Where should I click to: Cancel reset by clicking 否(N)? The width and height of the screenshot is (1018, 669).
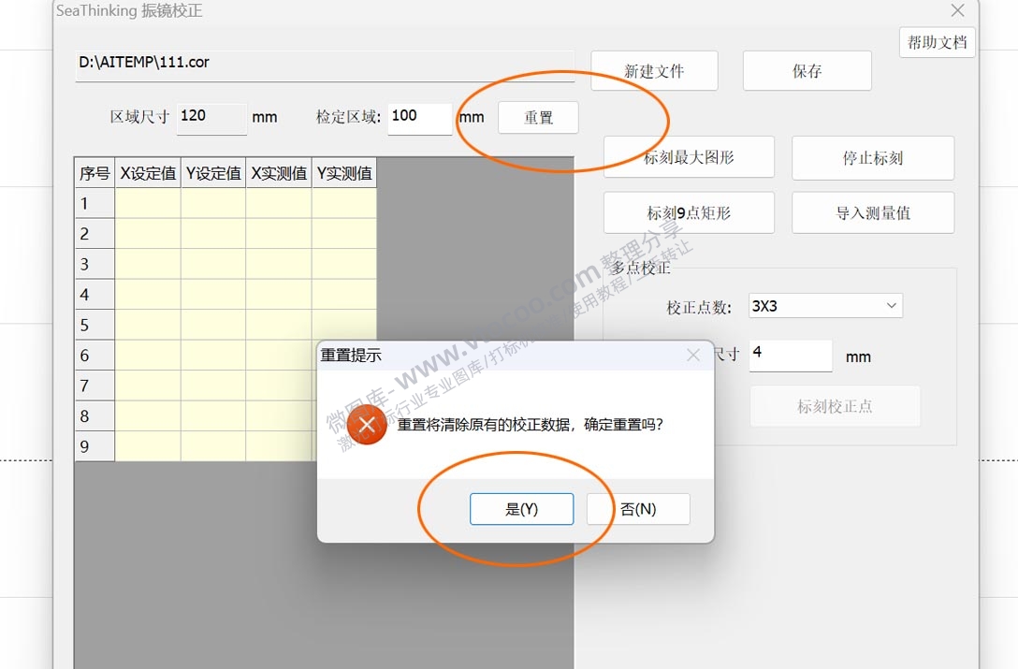point(638,509)
